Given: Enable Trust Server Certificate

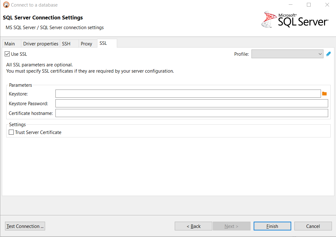Looking at the screenshot, I should [11, 132].
